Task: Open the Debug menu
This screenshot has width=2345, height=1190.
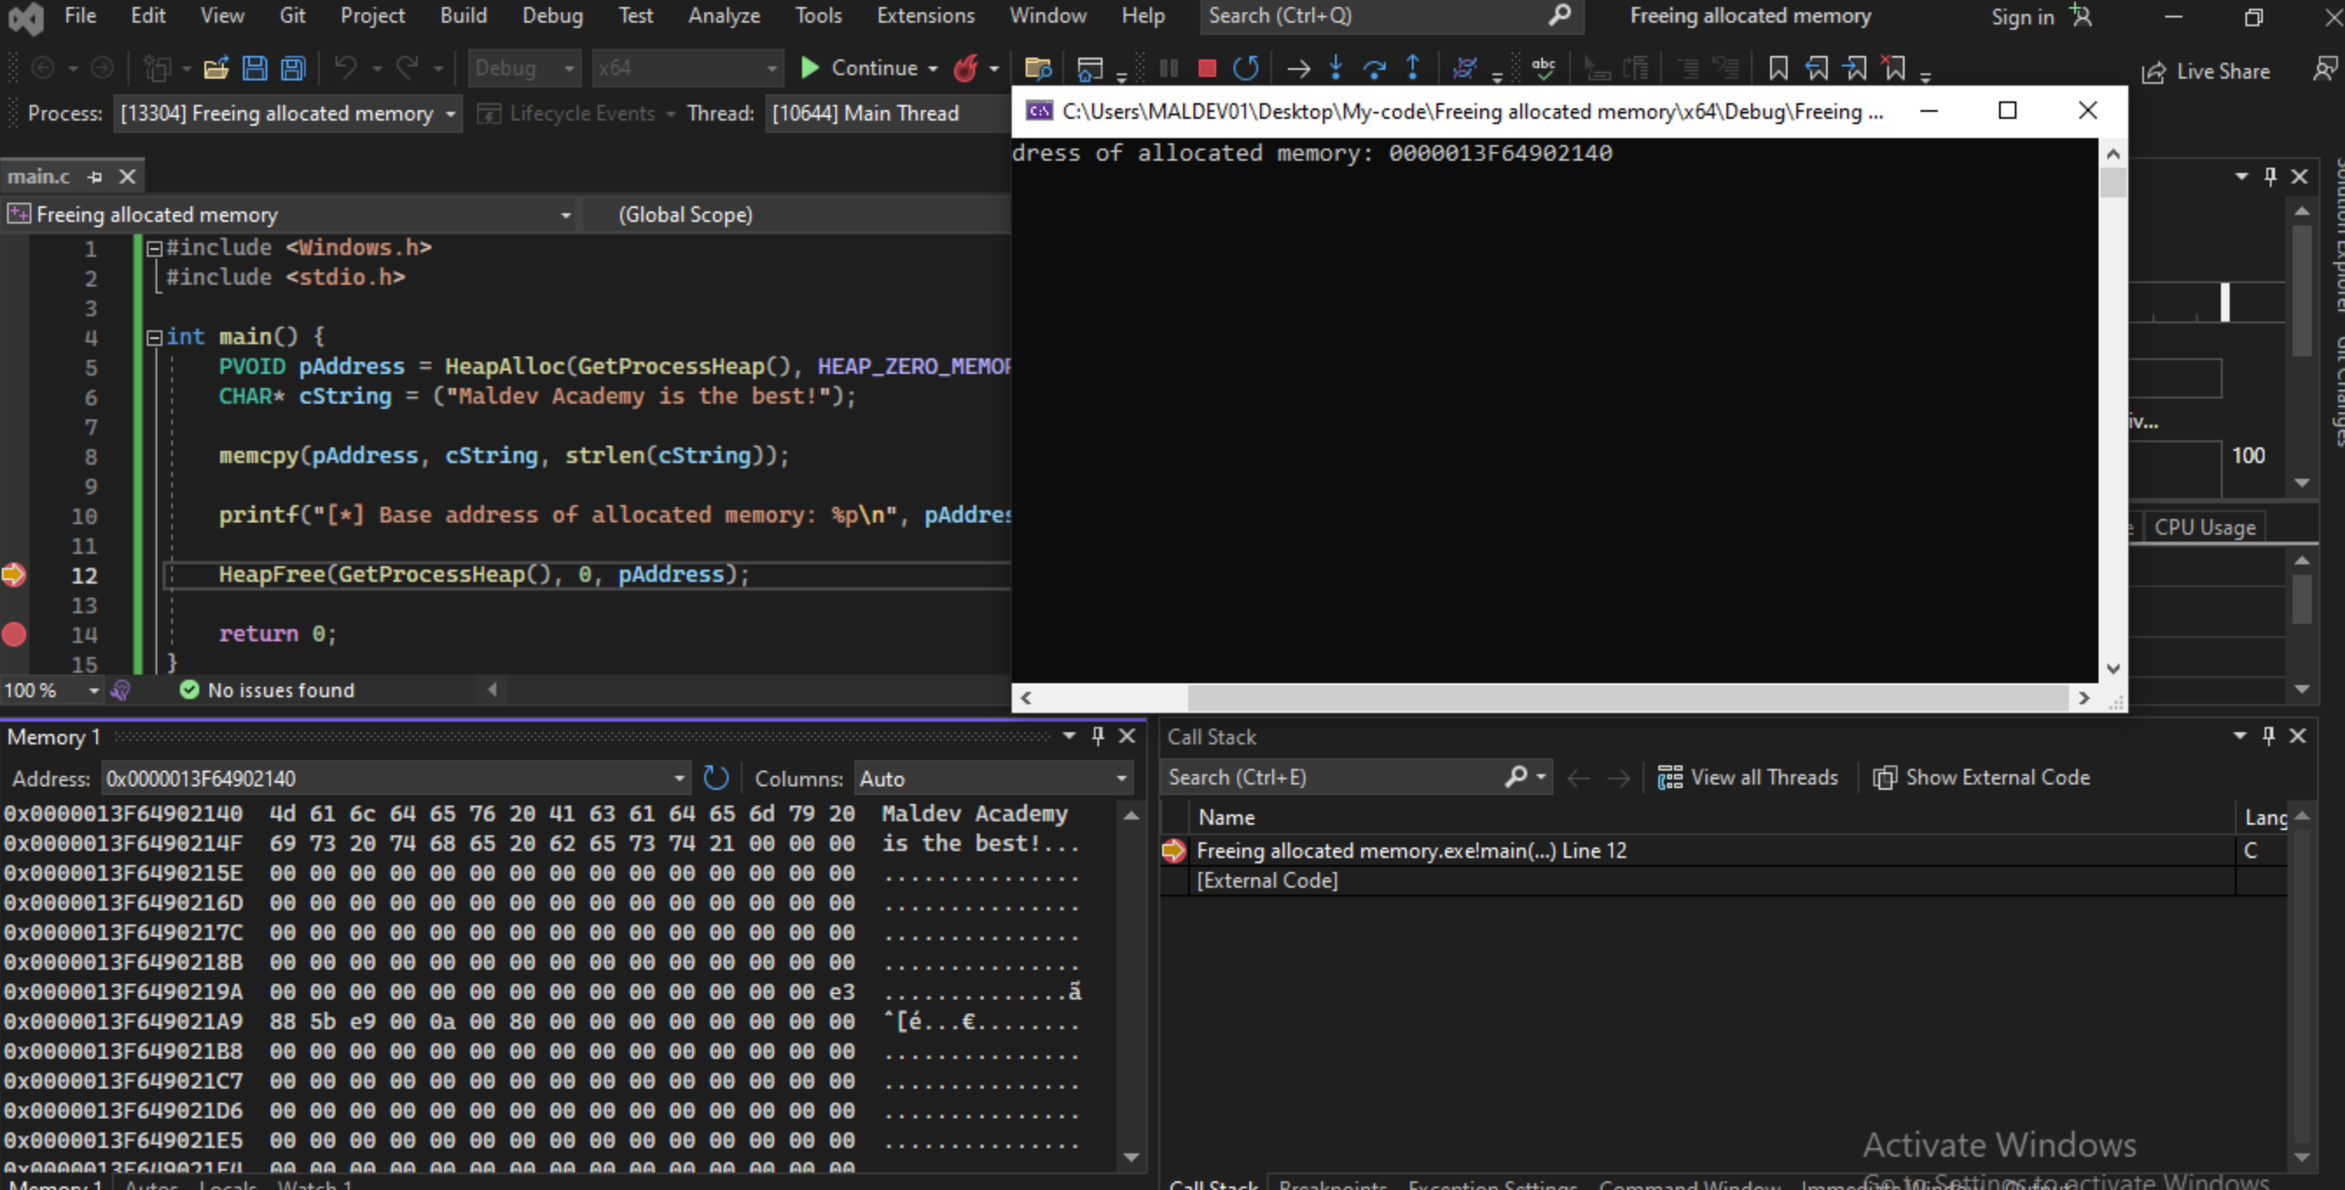Action: [x=551, y=16]
